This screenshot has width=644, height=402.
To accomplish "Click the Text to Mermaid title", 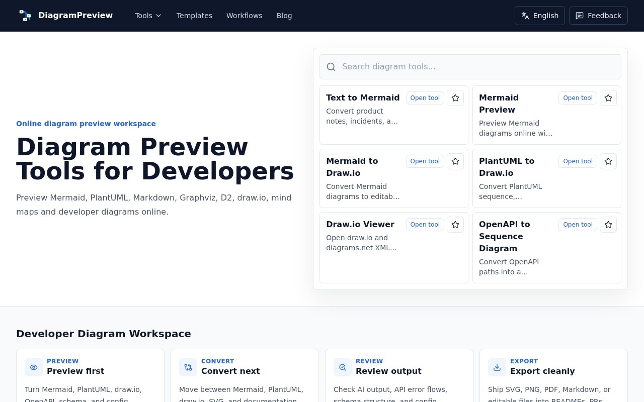I will [363, 97].
